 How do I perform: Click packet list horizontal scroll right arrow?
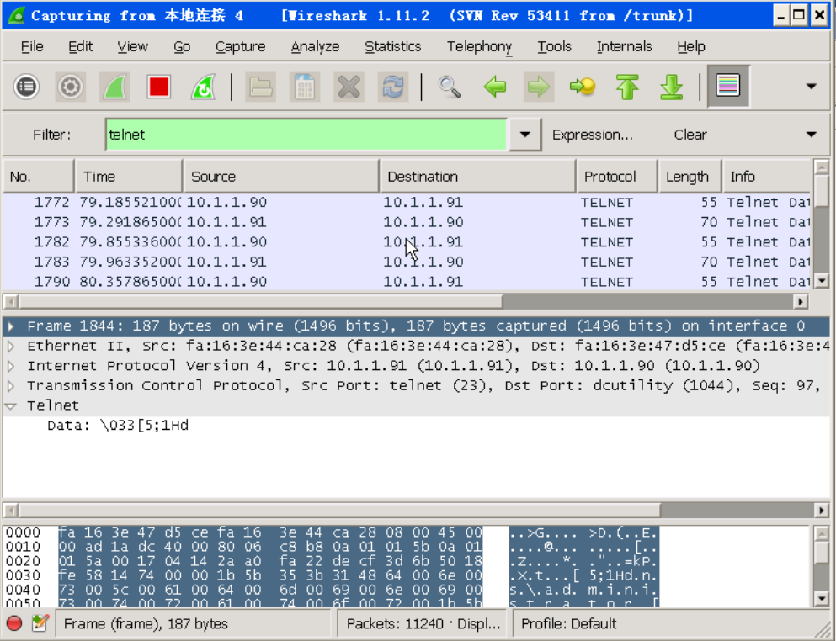[x=801, y=302]
